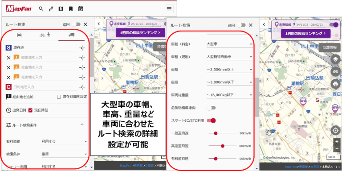Pick waypoint 2 location via crosshair
This screenshot has height=171, width=342.
tap(82, 67)
